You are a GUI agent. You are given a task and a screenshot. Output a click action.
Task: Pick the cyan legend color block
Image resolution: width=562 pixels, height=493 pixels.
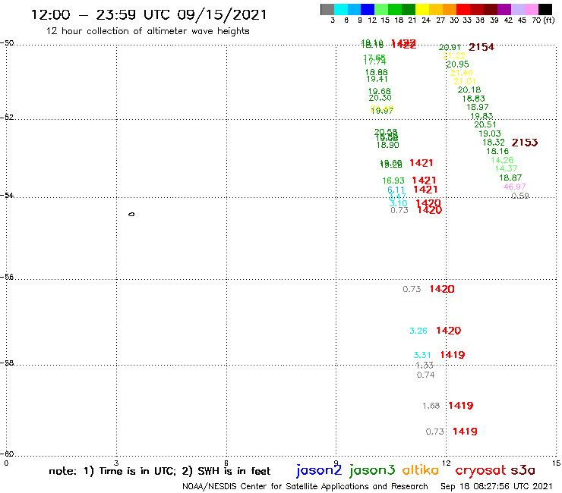point(341,9)
